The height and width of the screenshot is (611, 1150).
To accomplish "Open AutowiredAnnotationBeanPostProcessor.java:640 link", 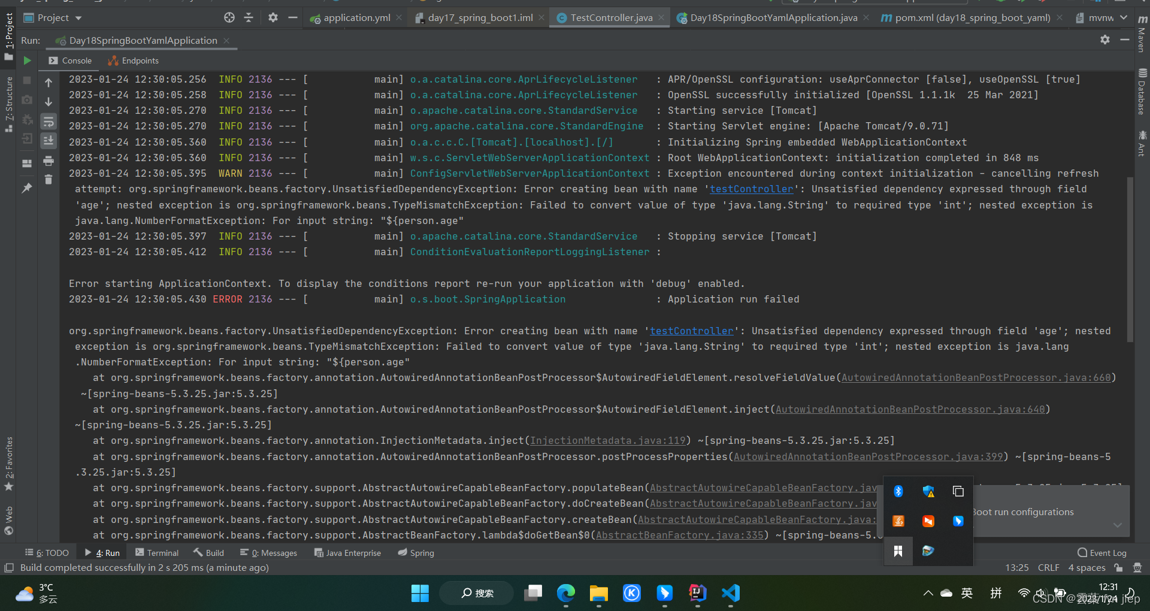I will click(910, 409).
